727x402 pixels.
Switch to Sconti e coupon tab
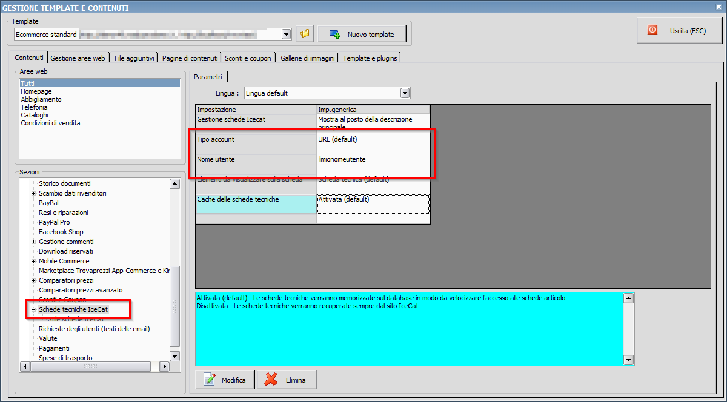pyautogui.click(x=248, y=58)
